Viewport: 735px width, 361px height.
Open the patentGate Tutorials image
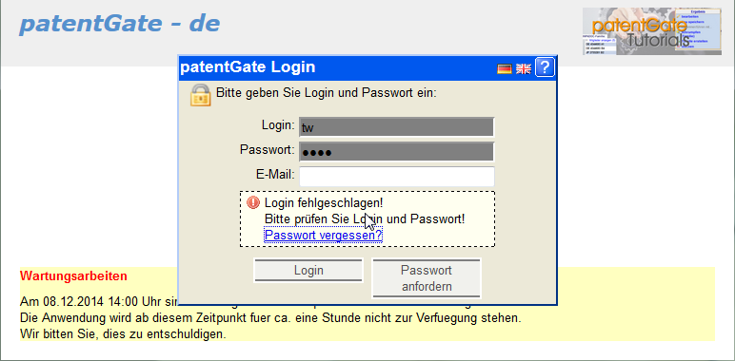tap(652, 31)
